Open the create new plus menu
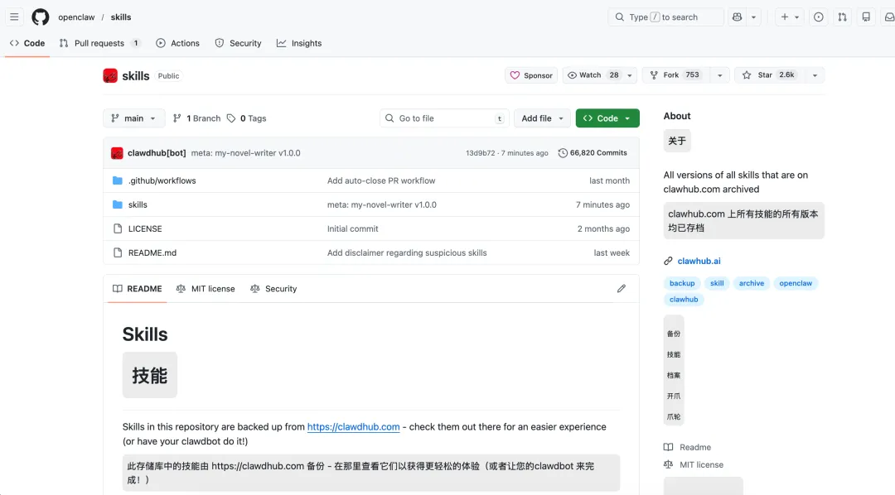Screen dimensions: 895x495 pos(790,17)
